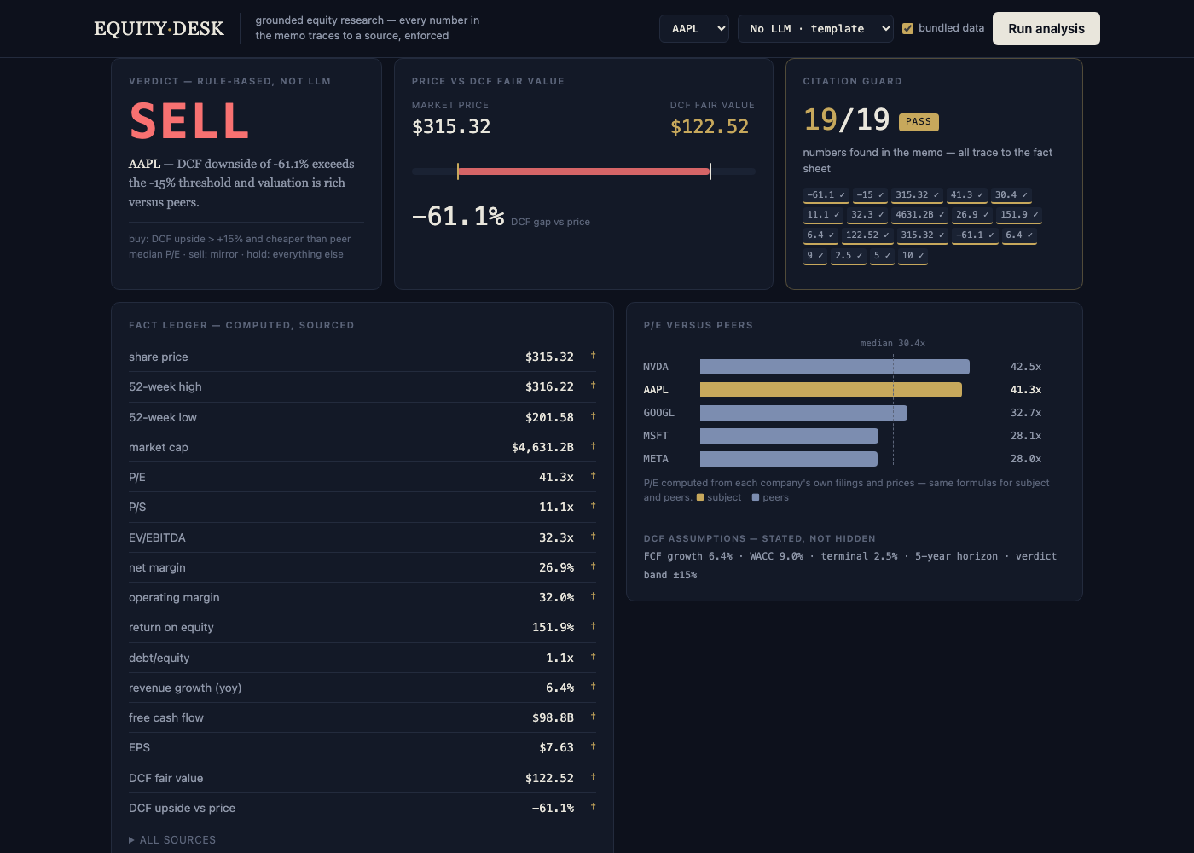Open the operating margin source marker
This screenshot has width=1194, height=853.
[x=593, y=596]
